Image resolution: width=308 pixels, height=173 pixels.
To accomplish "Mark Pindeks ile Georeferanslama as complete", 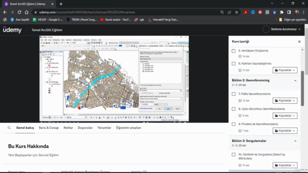I will (x=233, y=124).
